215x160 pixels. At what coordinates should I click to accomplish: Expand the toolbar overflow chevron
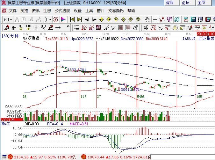coord(68,26)
